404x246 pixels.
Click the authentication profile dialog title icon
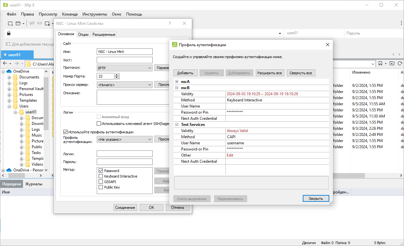(175, 45)
